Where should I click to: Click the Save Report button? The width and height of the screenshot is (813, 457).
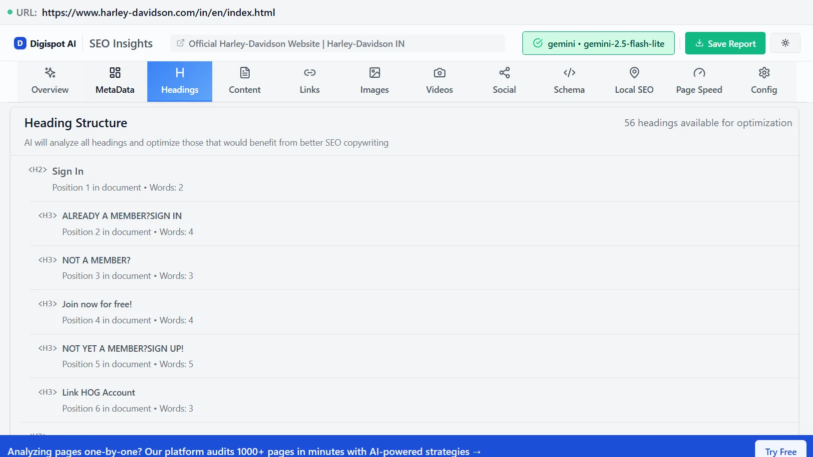725,43
